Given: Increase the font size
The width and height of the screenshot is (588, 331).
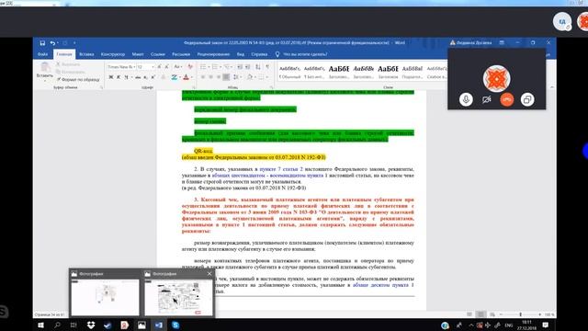Looking at the screenshot, I should (x=159, y=67).
